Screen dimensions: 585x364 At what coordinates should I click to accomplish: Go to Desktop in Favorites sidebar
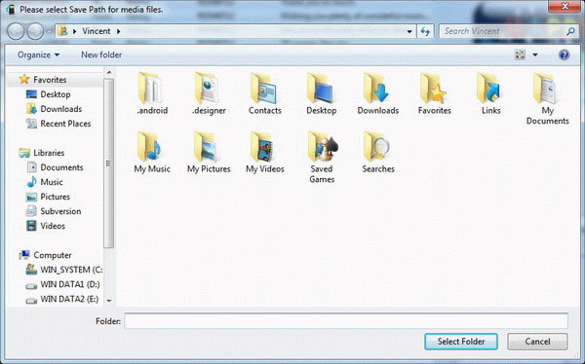pos(49,94)
